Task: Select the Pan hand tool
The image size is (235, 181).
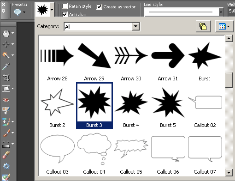Action: 6,33
